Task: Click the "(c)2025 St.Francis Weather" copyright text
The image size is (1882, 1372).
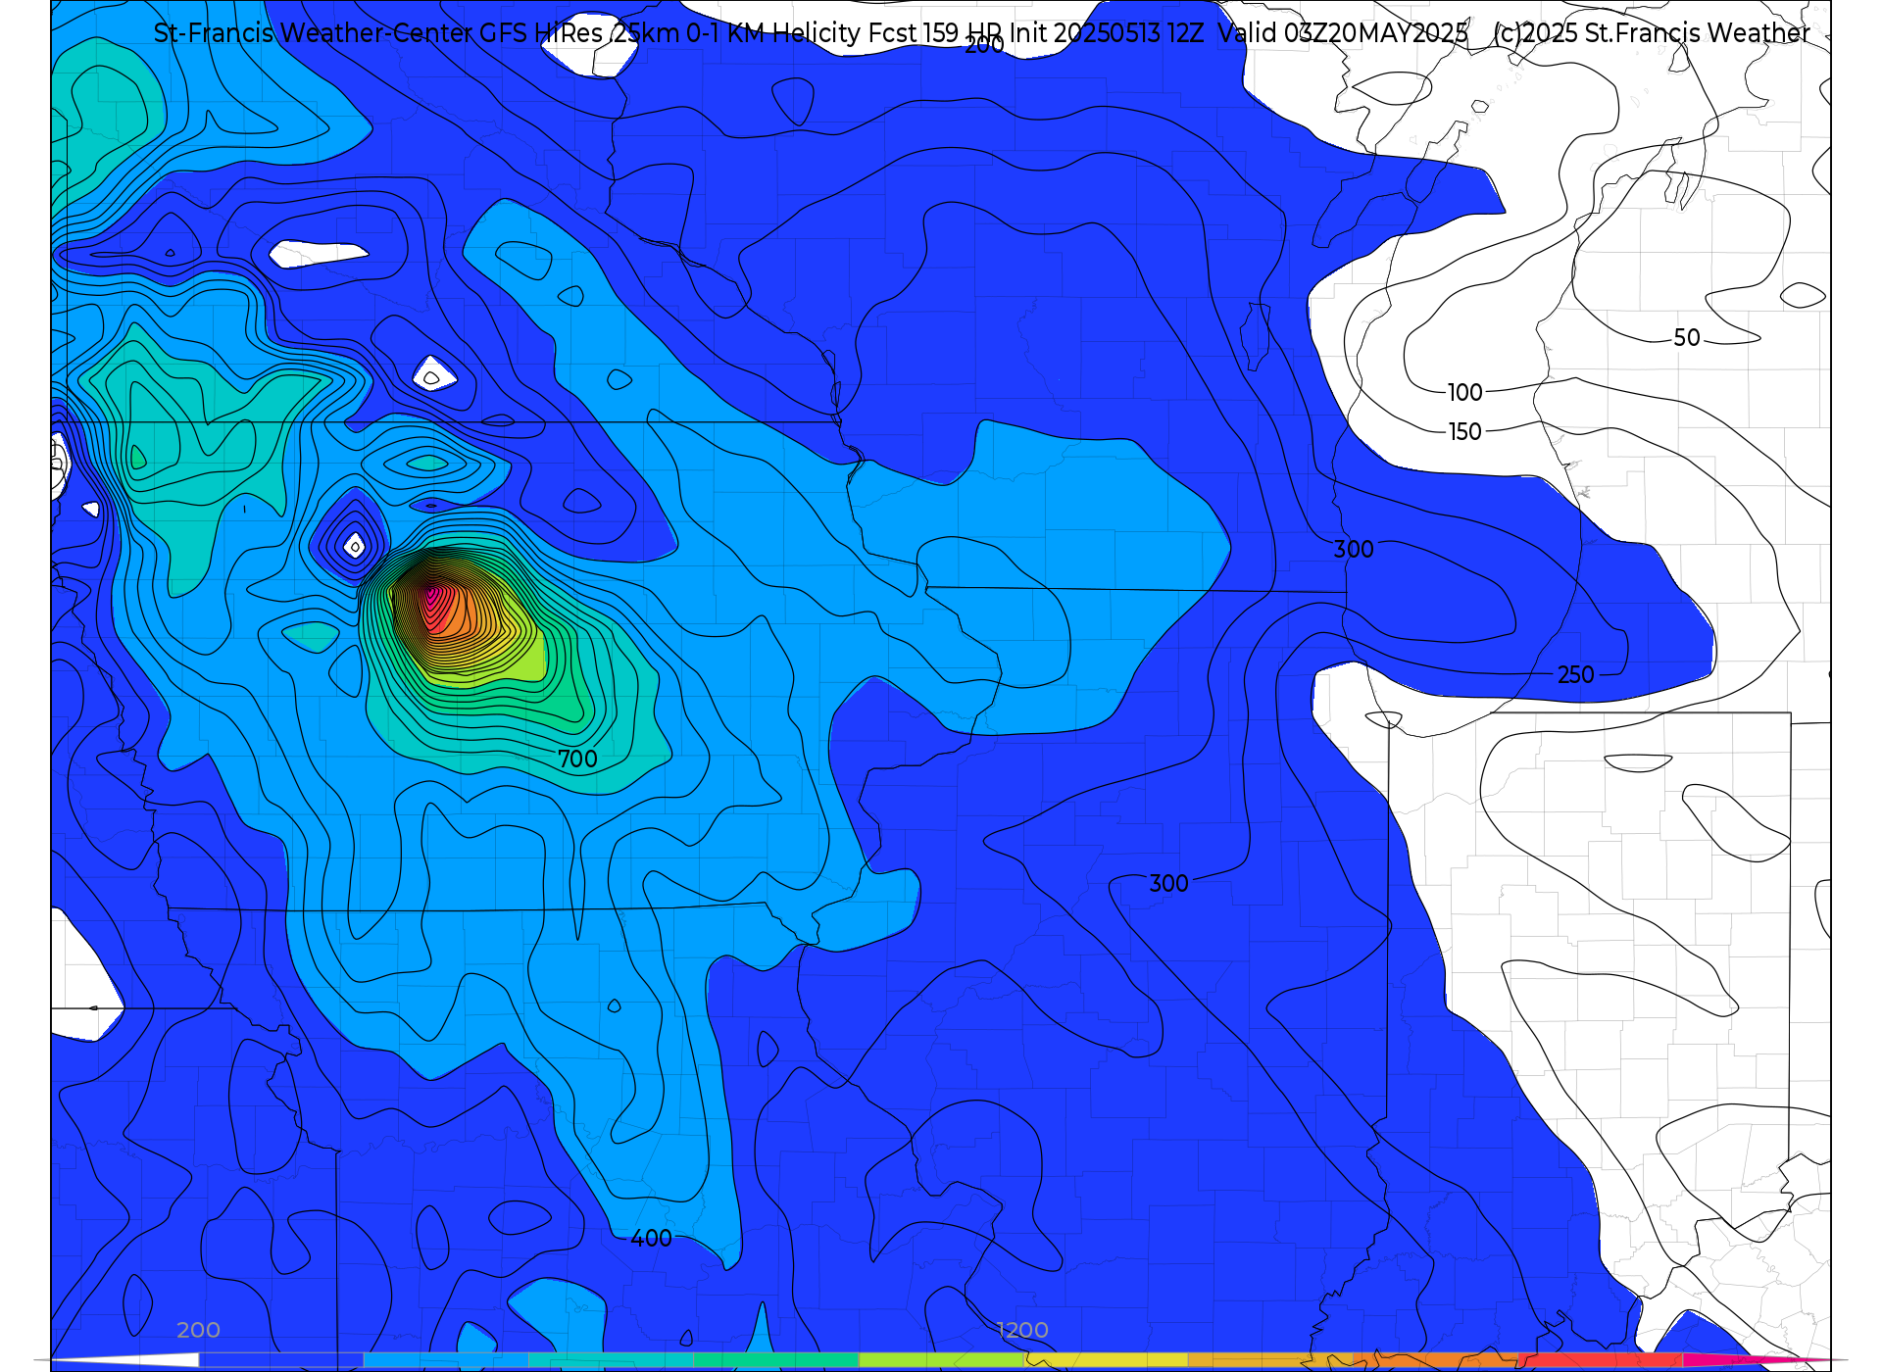Action: coord(1652,33)
